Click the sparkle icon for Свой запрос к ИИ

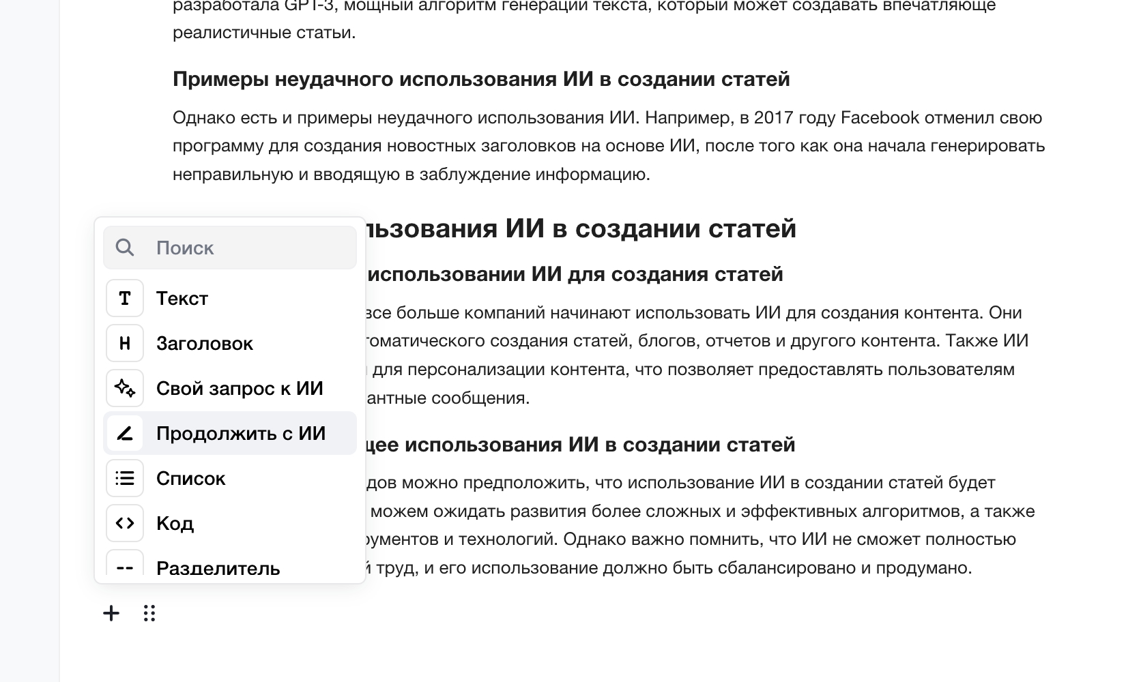(x=125, y=389)
